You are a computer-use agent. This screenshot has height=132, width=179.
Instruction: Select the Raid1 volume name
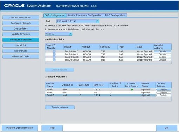pos(50,93)
